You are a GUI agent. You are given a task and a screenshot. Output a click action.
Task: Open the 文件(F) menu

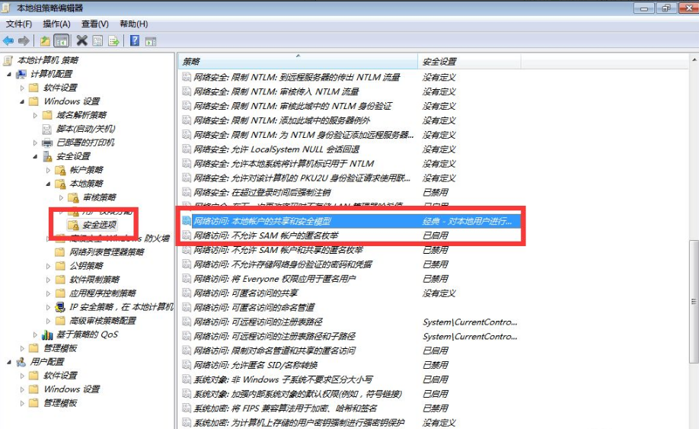[19, 24]
